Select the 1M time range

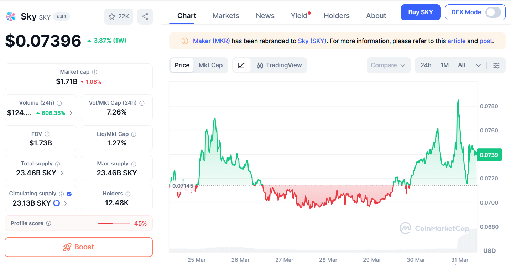tap(444, 65)
